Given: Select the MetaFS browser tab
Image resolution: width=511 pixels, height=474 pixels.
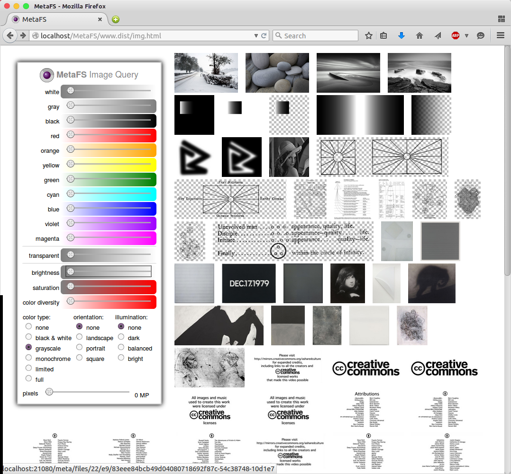Looking at the screenshot, I should (57, 19).
